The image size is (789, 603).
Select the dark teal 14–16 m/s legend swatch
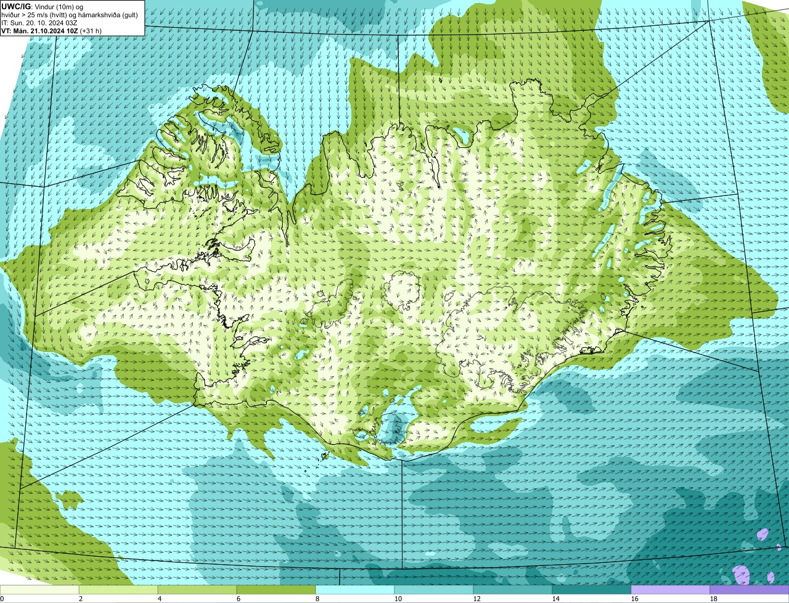592,589
